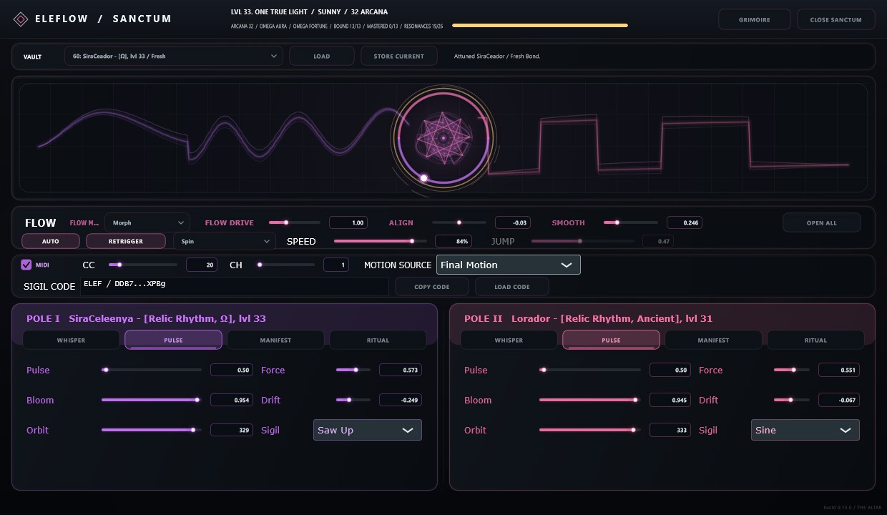Adjust the Speed slider

coord(380,241)
